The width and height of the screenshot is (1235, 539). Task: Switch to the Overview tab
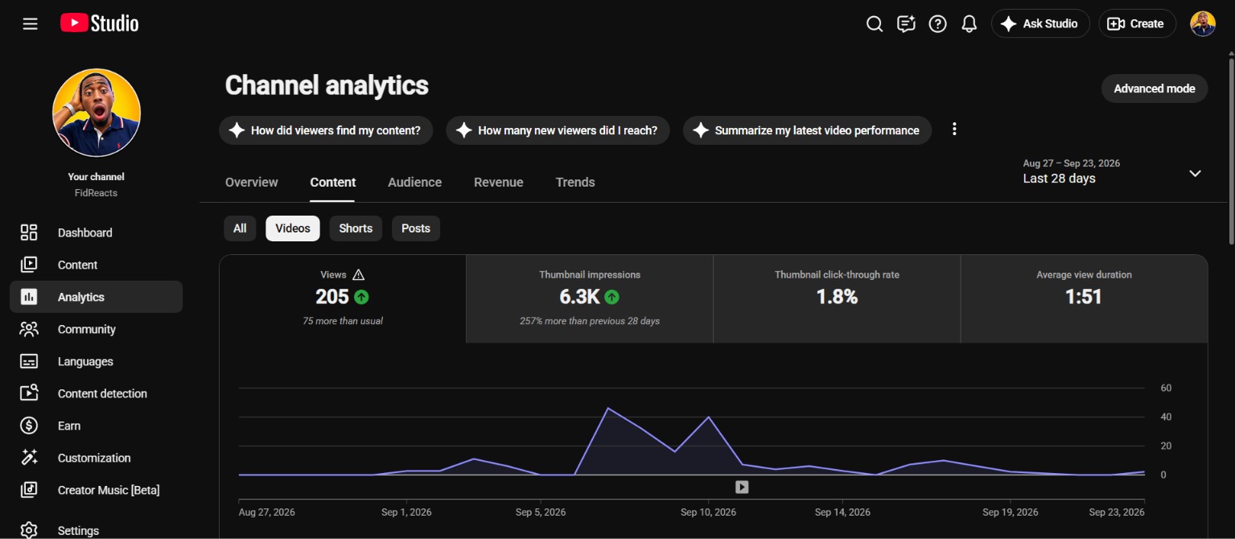pos(252,183)
